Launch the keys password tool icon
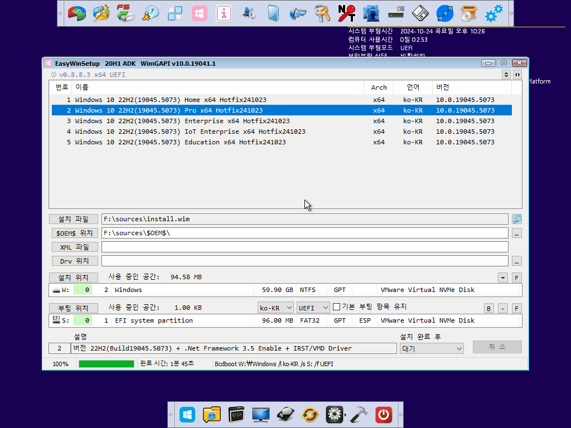Image resolution: width=571 pixels, height=428 pixels. [x=322, y=13]
